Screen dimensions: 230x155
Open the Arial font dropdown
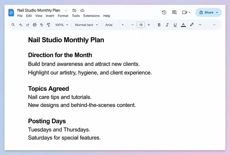click(x=114, y=25)
